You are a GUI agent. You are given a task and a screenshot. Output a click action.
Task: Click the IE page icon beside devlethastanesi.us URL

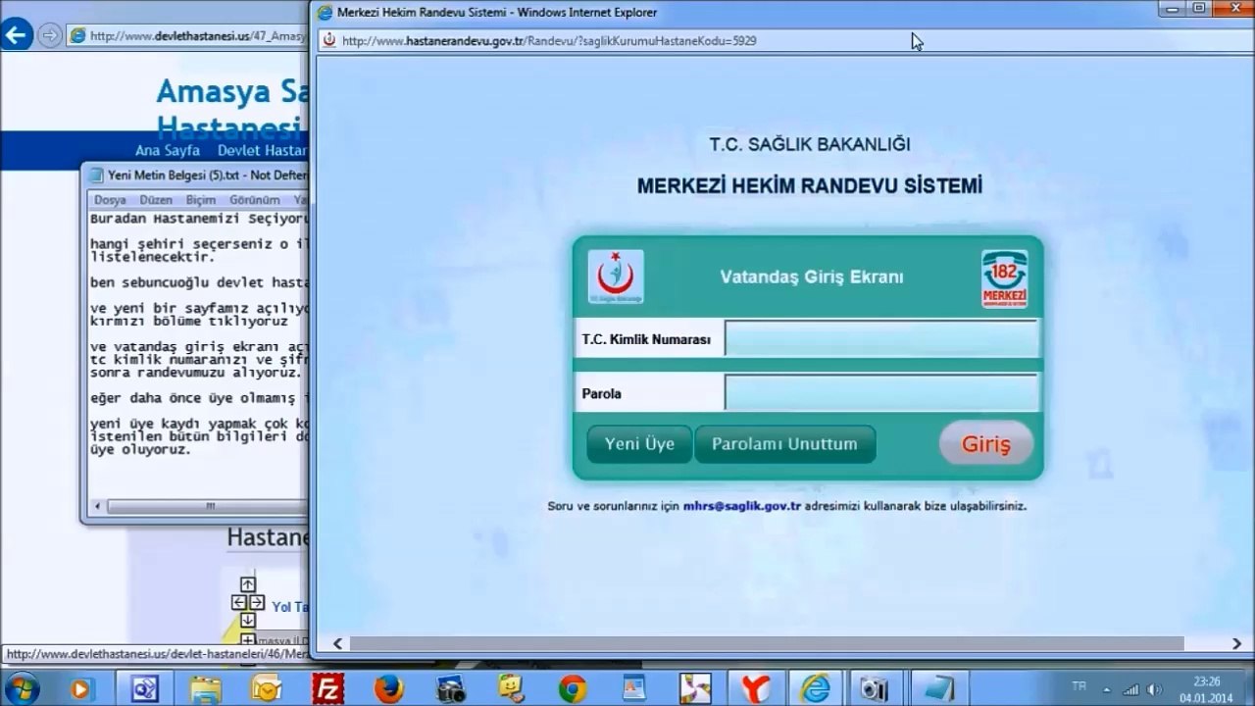click(77, 36)
